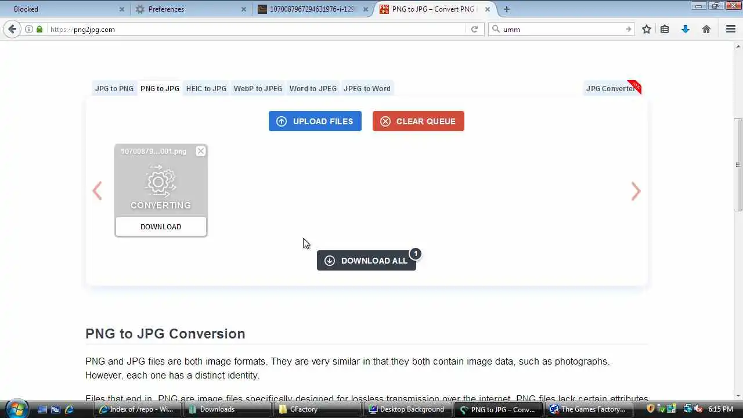
Task: Launch Internet Explorer from quick launch
Action: (x=69, y=409)
